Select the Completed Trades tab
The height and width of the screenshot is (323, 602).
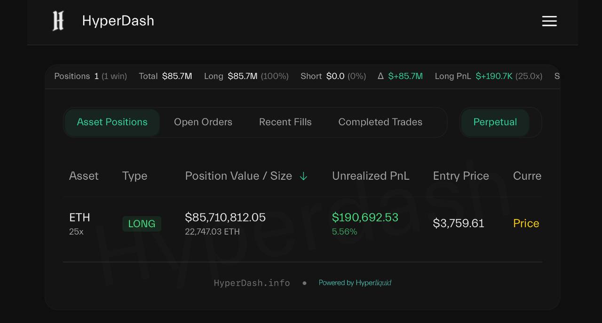(x=380, y=122)
